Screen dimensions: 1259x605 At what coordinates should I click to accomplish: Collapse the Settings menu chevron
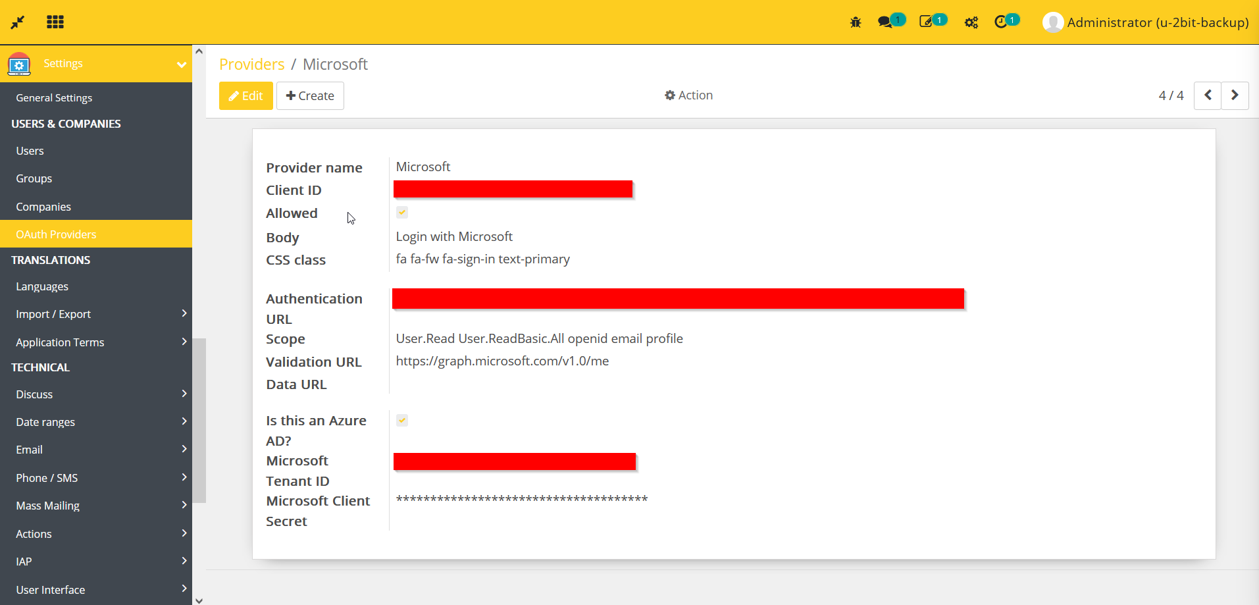pyautogui.click(x=181, y=65)
